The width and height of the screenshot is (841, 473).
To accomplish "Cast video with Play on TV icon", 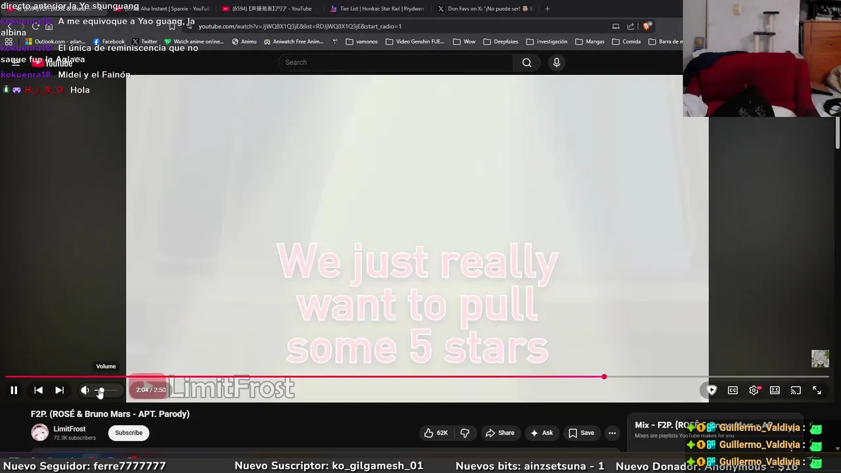I will click(796, 390).
